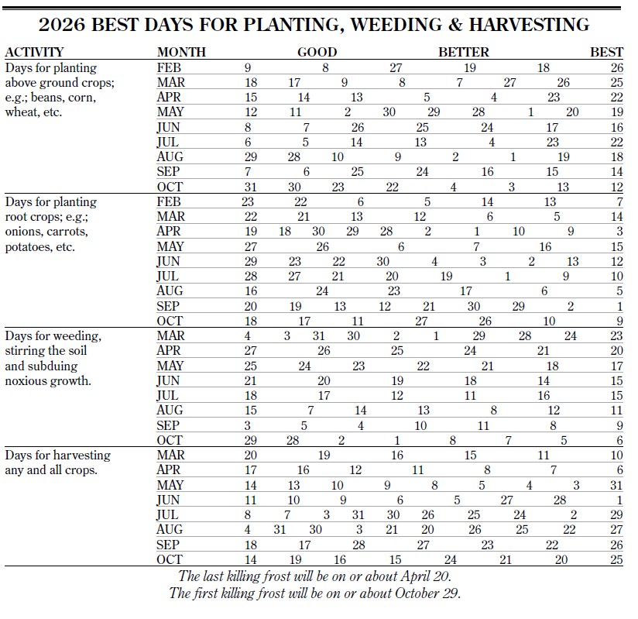The image size is (638, 619).
Task: Click the "potatoes, etc." text line
Action: pyautogui.click(x=40, y=247)
